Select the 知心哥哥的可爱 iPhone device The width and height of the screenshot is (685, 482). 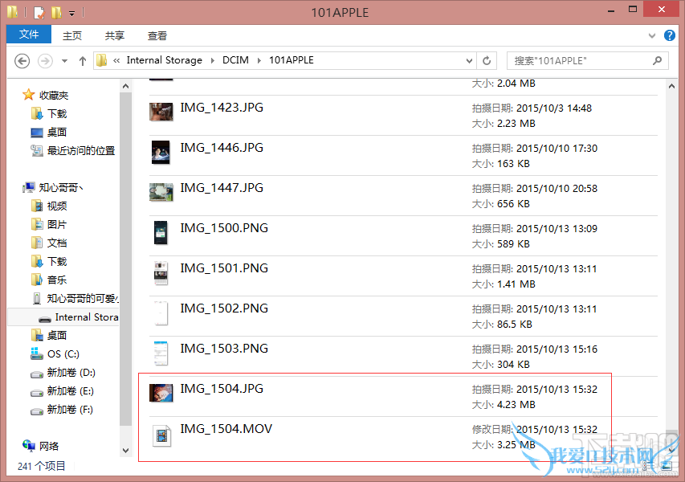point(75,299)
